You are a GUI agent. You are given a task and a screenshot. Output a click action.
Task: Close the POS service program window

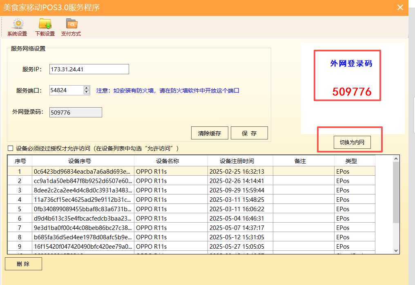(400, 7)
